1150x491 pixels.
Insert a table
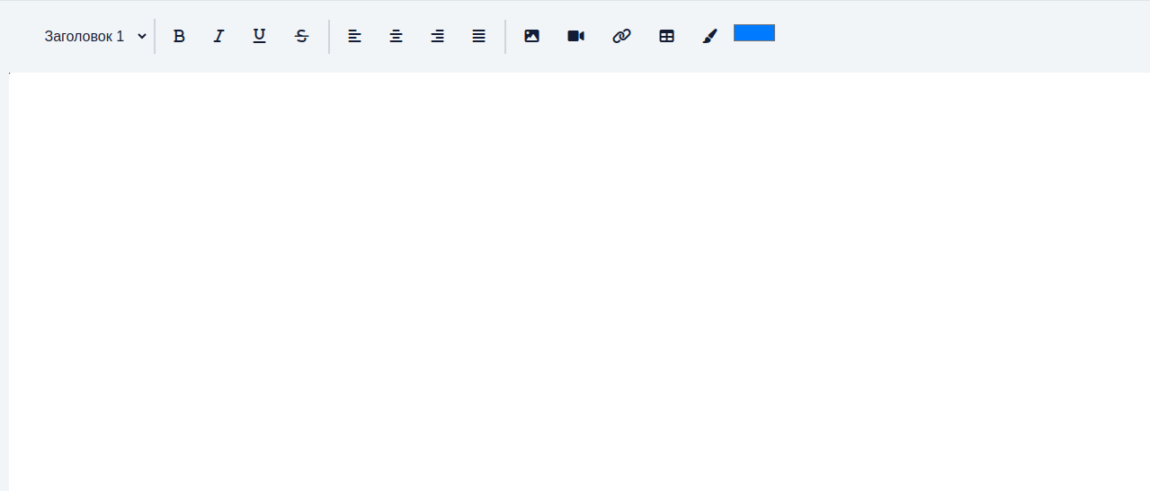click(666, 36)
